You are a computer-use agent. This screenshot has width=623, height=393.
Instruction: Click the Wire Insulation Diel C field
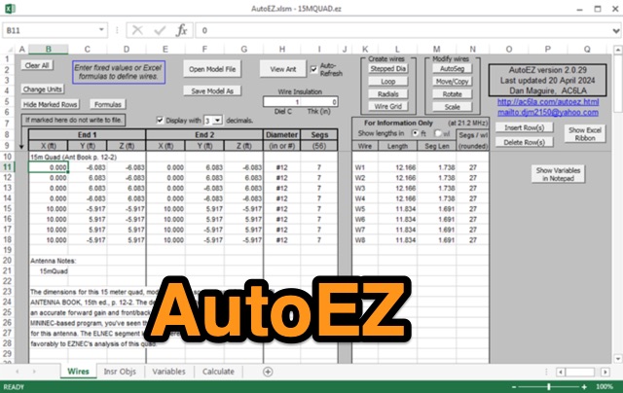[281, 102]
